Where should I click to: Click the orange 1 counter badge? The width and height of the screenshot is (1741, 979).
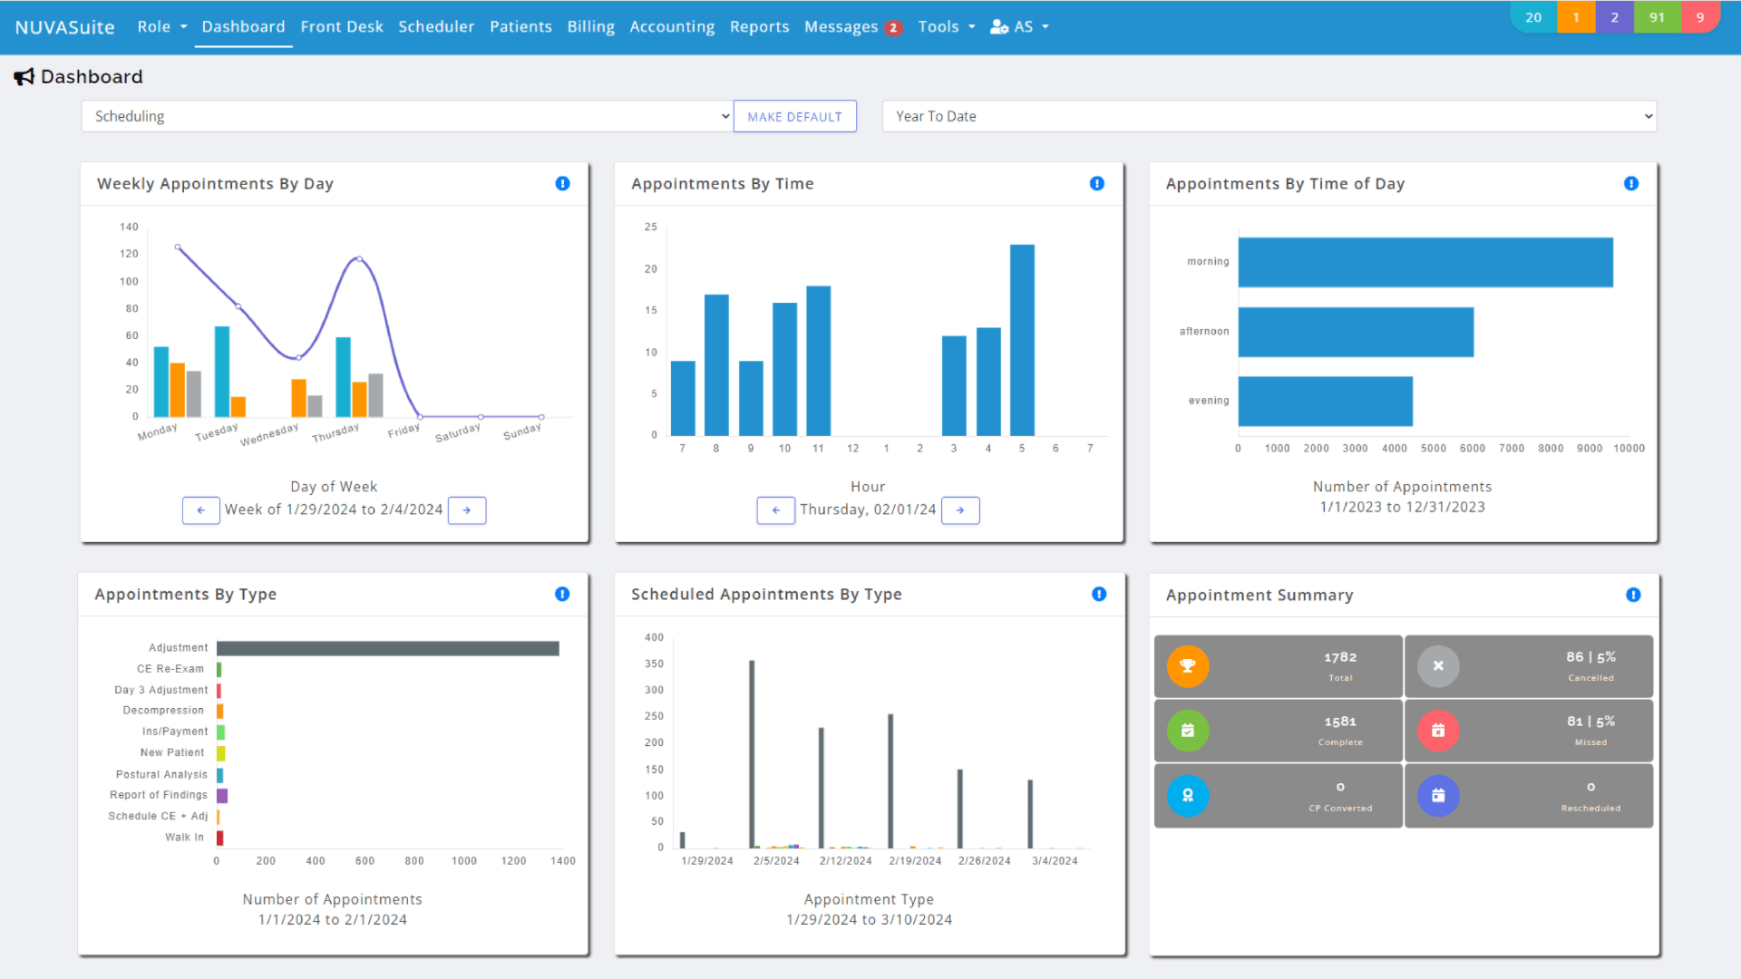click(1576, 17)
